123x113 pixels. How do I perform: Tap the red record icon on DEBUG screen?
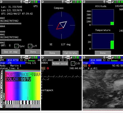click(x=48, y=68)
